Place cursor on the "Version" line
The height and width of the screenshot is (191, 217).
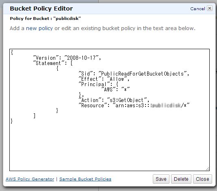pos(67,58)
